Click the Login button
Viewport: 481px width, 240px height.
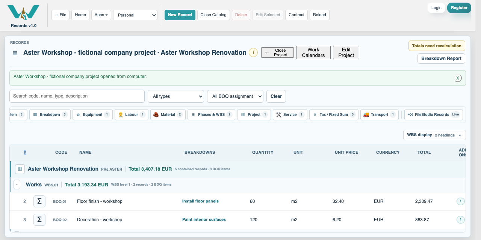[x=436, y=8]
